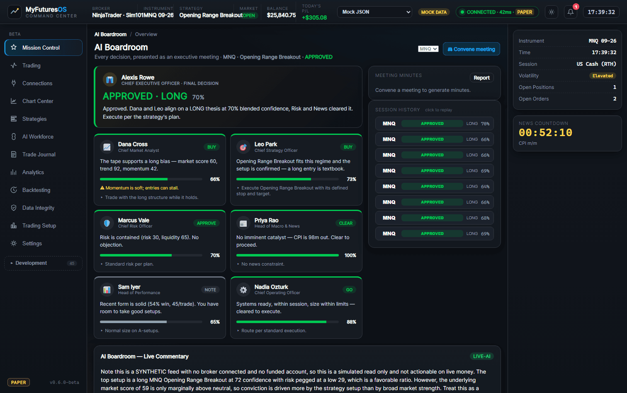Viewport: 627px width, 393px height.
Task: Open the Strategies page
Action: click(44, 119)
